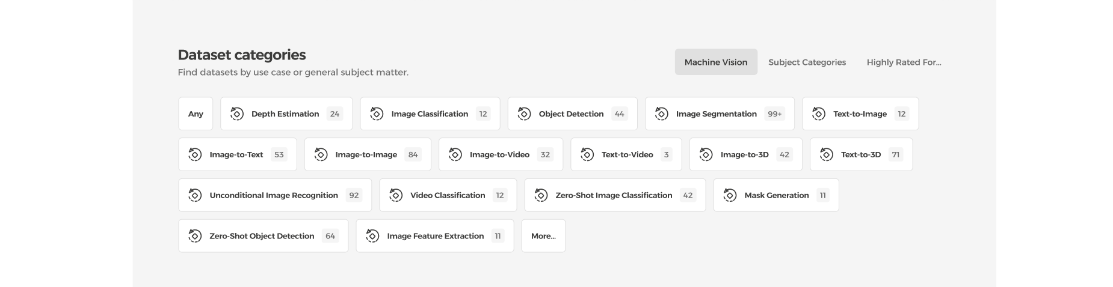
Task: Click the Object Detection category icon
Action: (x=524, y=113)
